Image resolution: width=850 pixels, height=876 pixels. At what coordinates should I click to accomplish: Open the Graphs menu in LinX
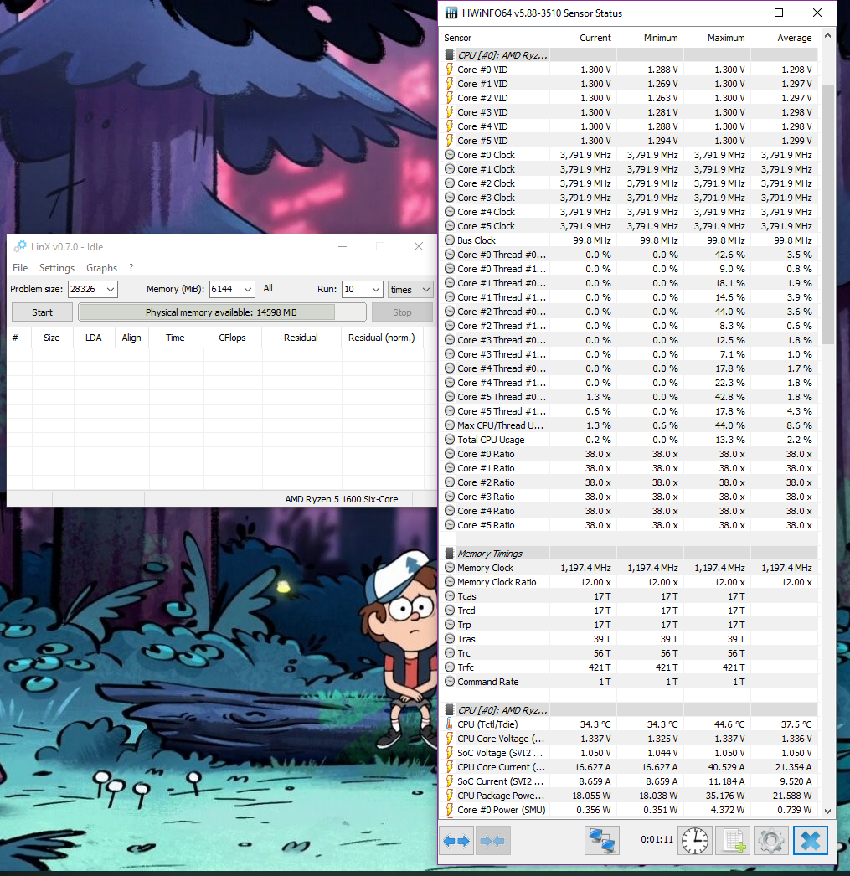click(x=101, y=268)
